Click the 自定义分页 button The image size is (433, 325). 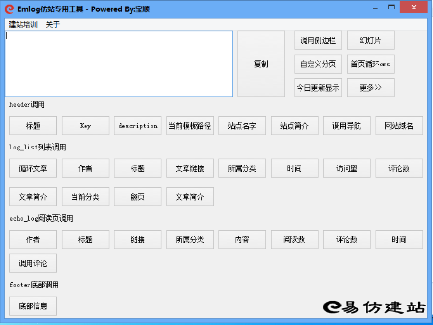point(318,64)
